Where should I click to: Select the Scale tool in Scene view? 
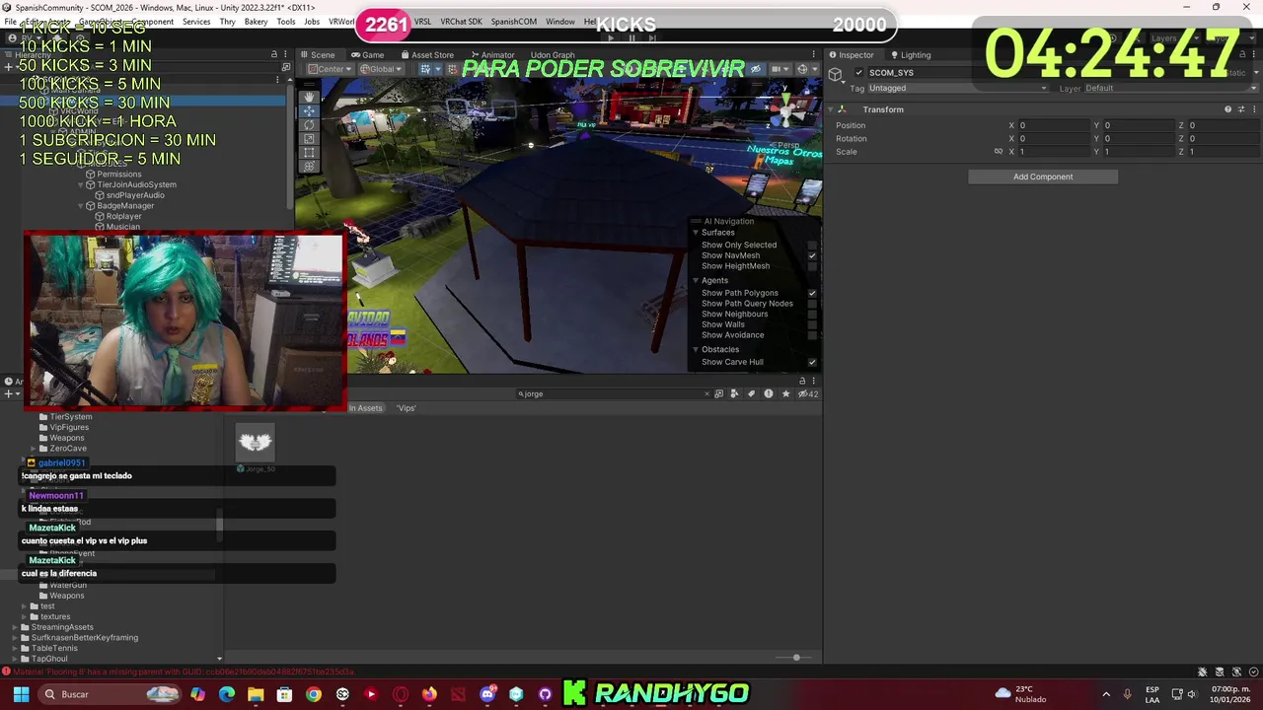point(309,138)
